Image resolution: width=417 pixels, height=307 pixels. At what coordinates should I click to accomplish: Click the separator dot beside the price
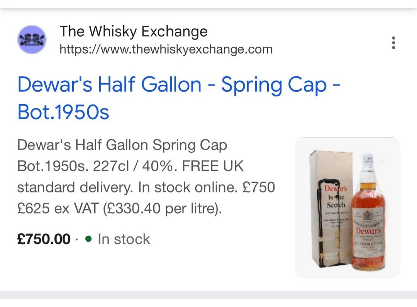coord(76,240)
